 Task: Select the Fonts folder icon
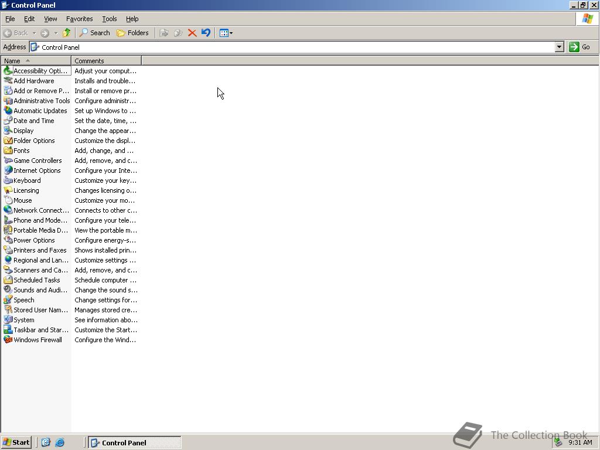[8, 151]
